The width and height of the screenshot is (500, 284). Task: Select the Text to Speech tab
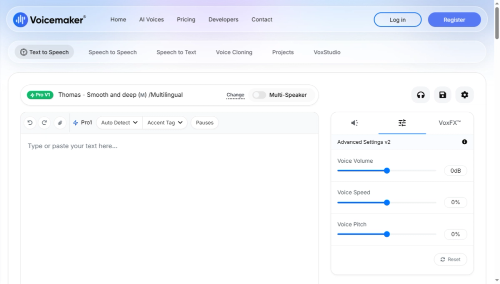pyautogui.click(x=44, y=52)
